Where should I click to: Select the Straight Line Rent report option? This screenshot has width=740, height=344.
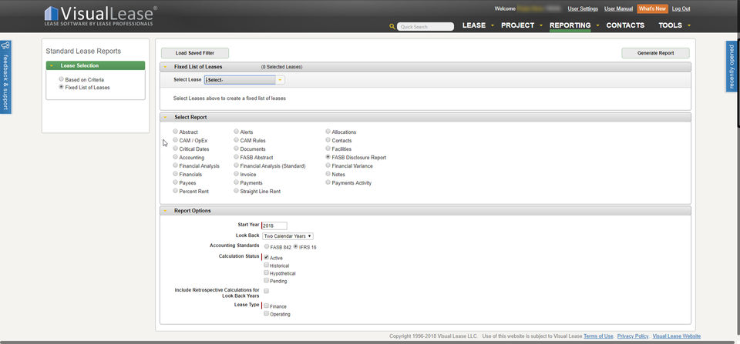tap(237, 191)
